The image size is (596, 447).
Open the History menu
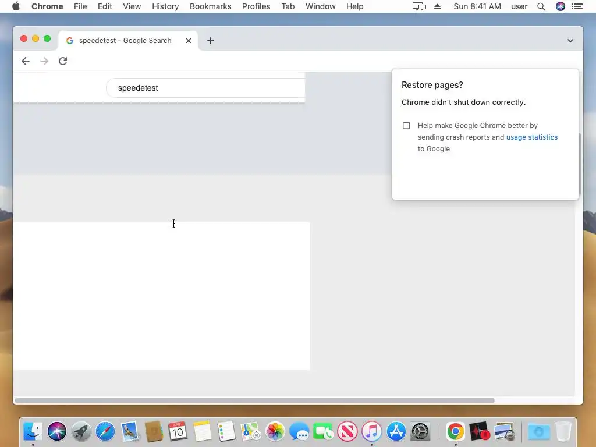tap(165, 6)
